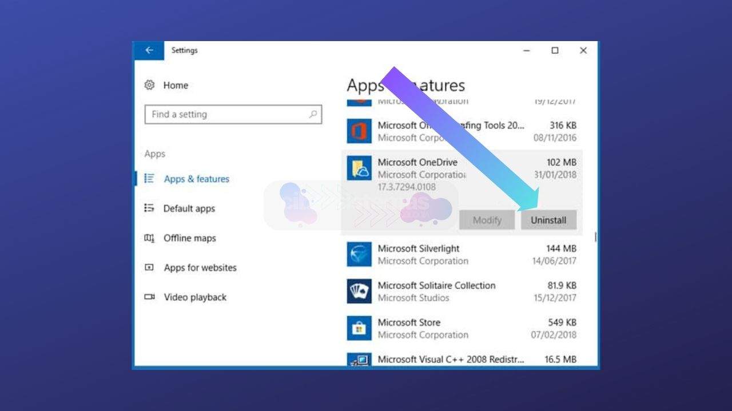The height and width of the screenshot is (411, 732).
Task: Click the back arrow in Settings title bar
Action: point(149,50)
